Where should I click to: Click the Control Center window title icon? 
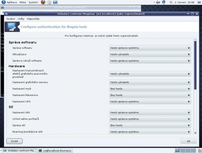[x=6, y=14]
